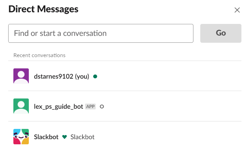Close the Direct Messages dialog

pos(237,10)
